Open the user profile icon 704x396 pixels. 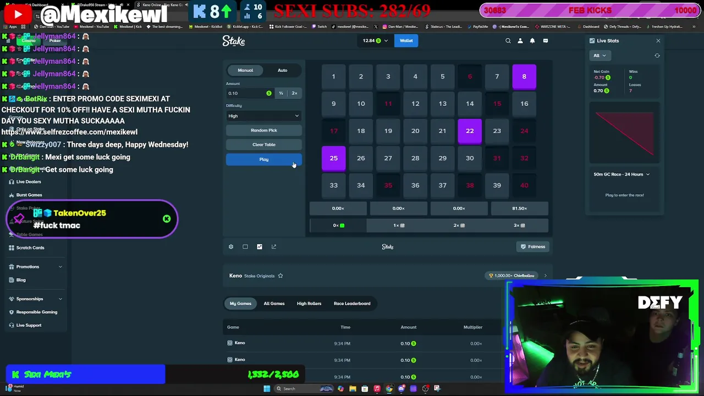(x=520, y=41)
